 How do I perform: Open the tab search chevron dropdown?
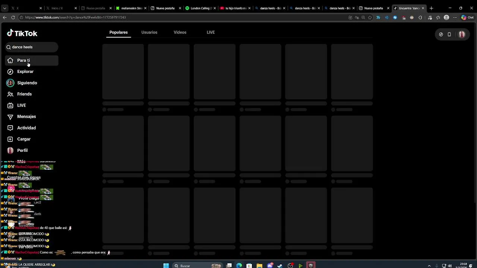pyautogui.click(x=4, y=8)
